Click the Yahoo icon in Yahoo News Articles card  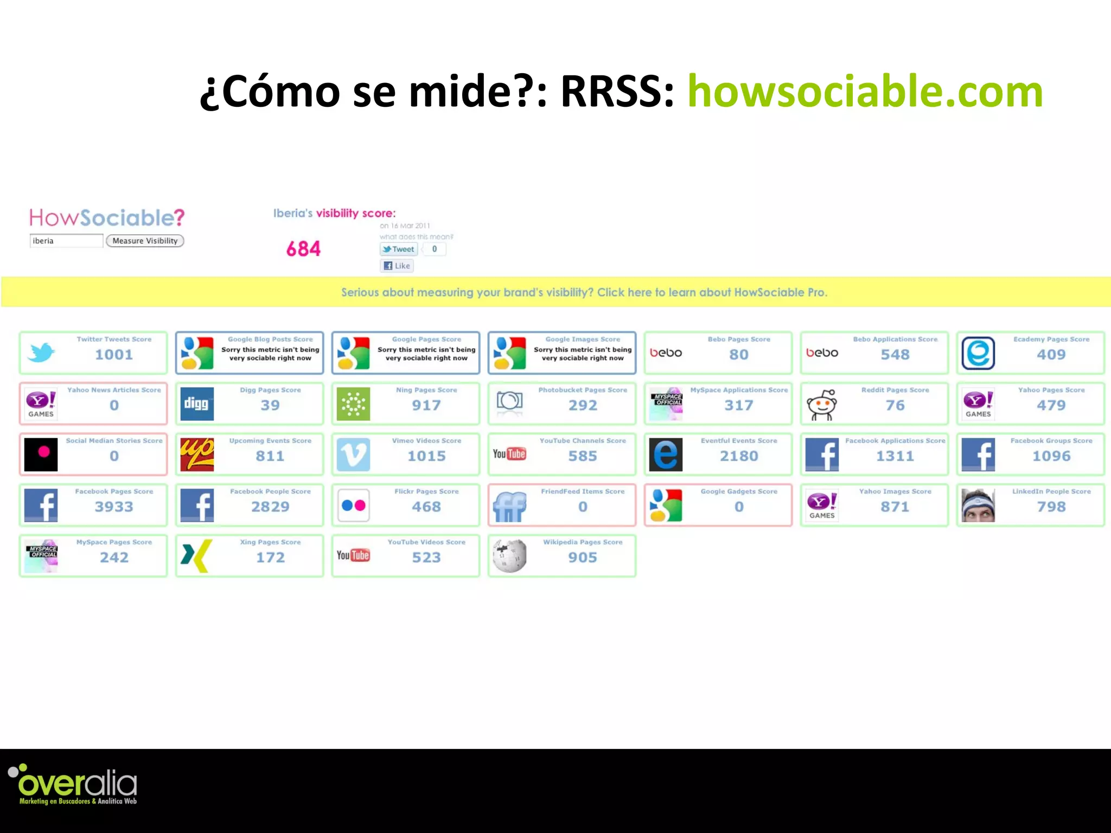(x=41, y=404)
